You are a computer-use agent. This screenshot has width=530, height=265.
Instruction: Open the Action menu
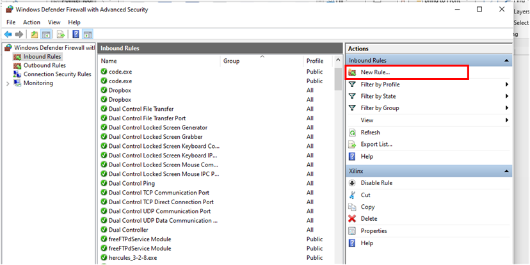(31, 22)
